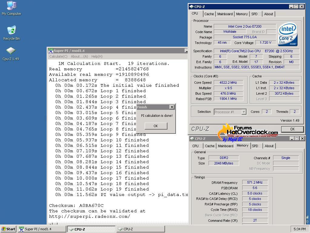Select CPU tab in top CPU-Z window
This screenshot has height=233, width=310.
(195, 13)
